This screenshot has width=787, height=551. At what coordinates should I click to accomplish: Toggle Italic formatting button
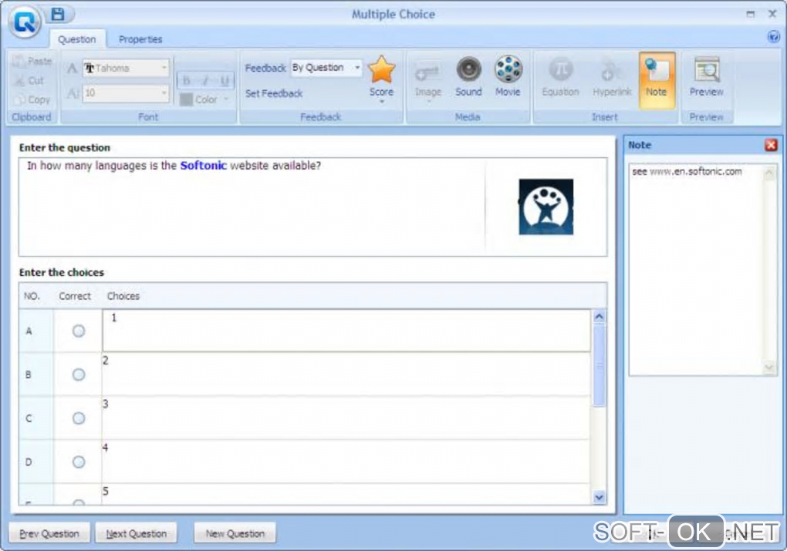205,80
